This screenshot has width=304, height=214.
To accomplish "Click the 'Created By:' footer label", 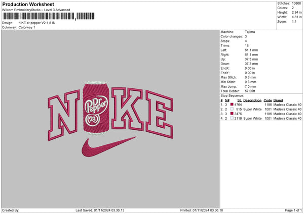I will click(x=11, y=210).
